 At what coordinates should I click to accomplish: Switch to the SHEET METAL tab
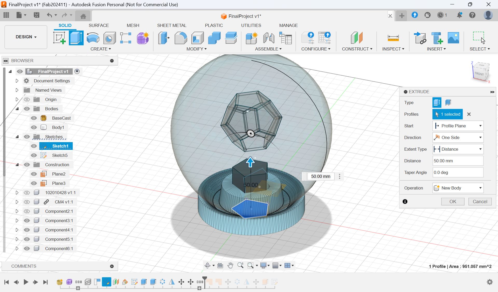pos(172,25)
